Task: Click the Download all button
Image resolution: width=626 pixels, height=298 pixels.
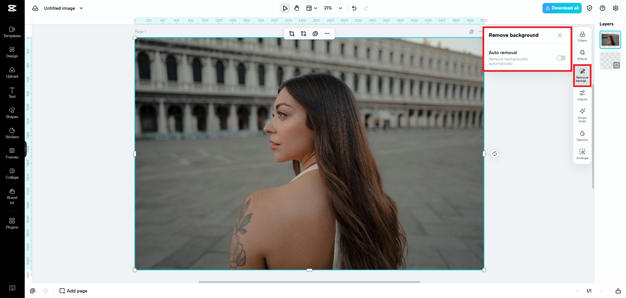Action: click(562, 8)
